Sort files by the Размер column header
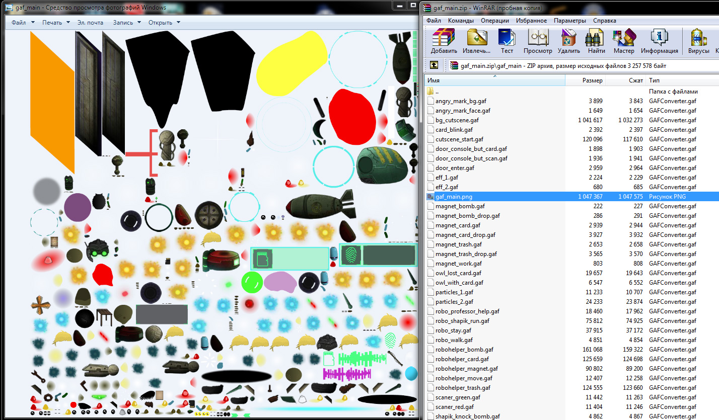 [x=585, y=80]
